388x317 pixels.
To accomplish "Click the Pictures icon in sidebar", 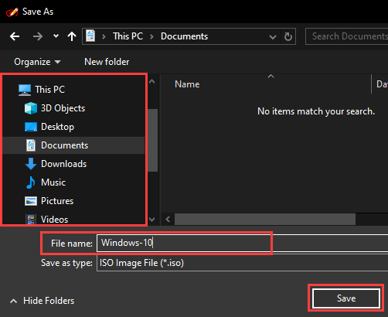I will tap(31, 201).
